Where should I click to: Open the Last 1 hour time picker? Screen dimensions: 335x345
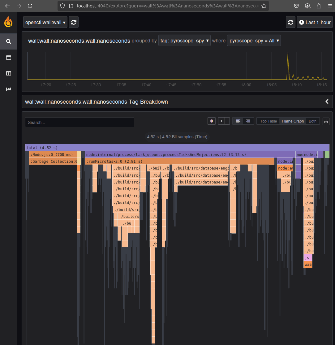click(x=314, y=22)
